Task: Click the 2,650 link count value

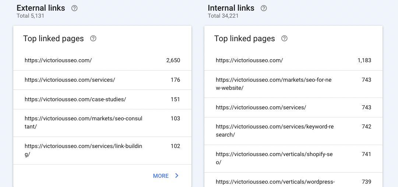Action: tap(173, 60)
